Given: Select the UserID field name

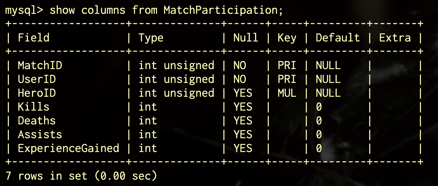Looking at the screenshot, I should pyautogui.click(x=37, y=79).
